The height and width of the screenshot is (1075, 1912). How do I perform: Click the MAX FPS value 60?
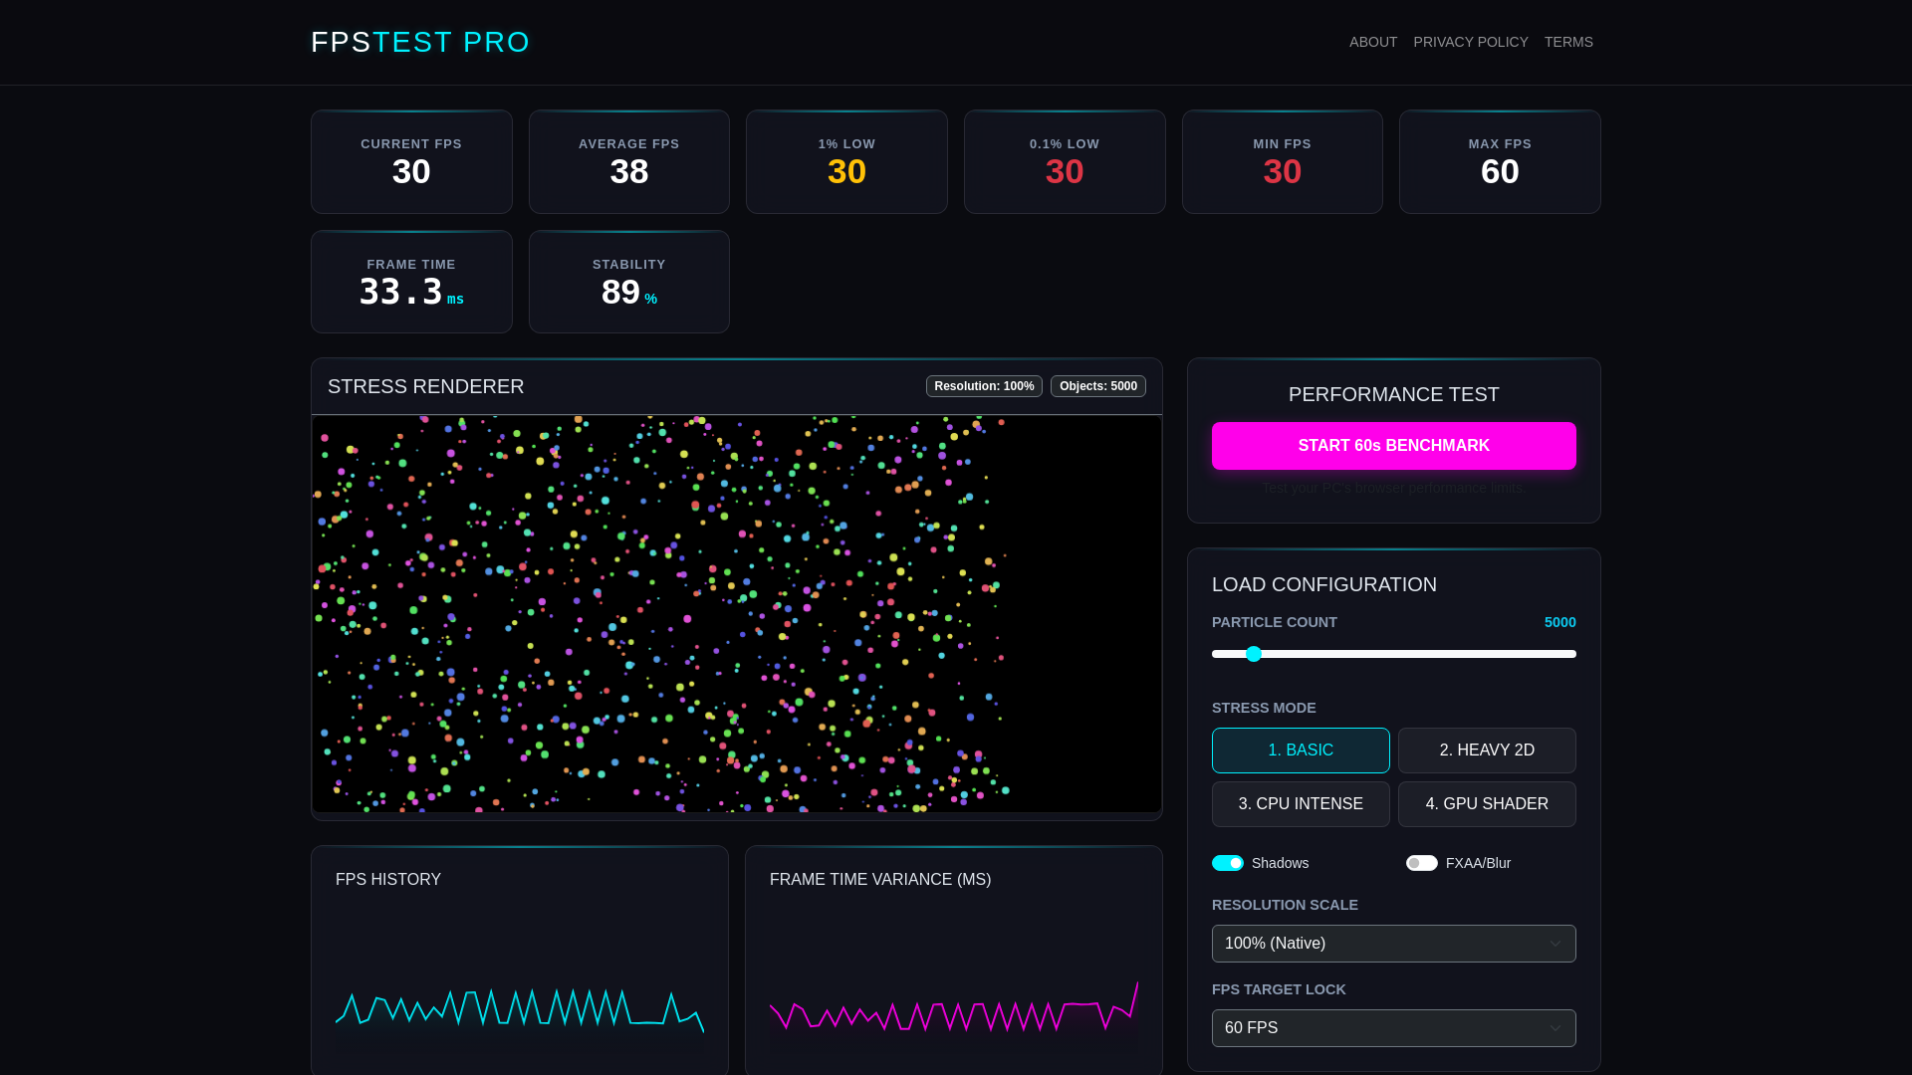coord(1500,172)
